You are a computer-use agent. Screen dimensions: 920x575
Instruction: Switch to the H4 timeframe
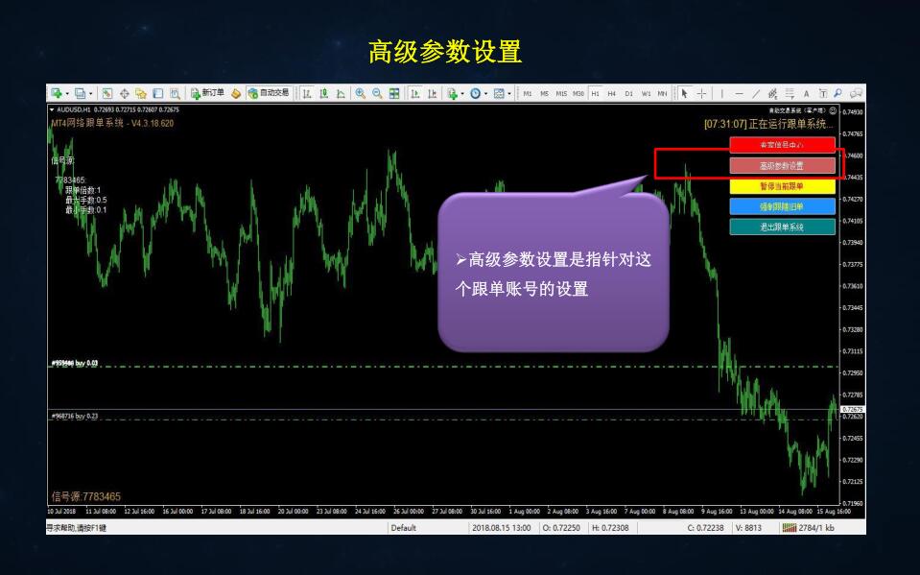click(611, 93)
